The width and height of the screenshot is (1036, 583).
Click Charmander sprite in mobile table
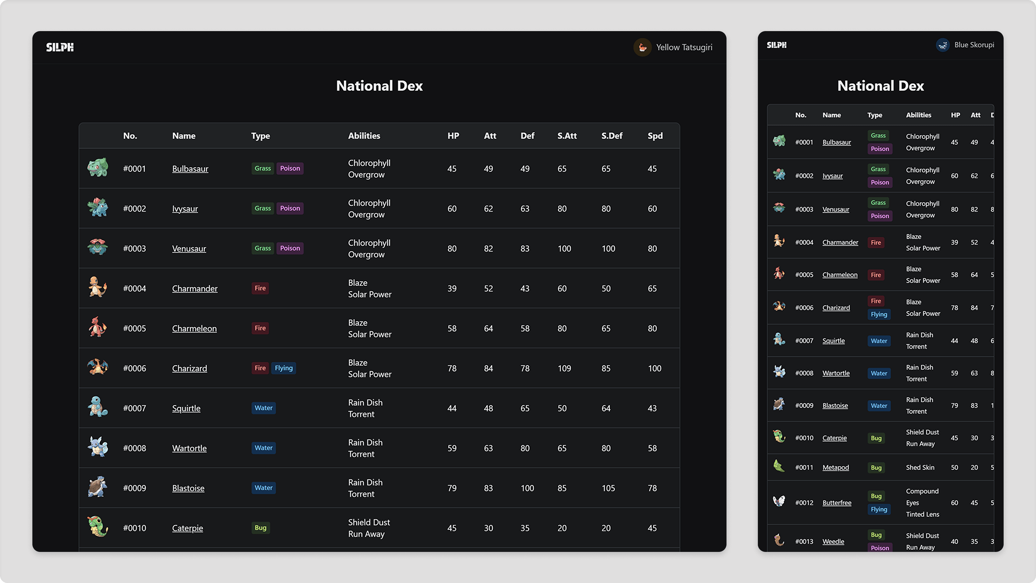click(x=779, y=241)
